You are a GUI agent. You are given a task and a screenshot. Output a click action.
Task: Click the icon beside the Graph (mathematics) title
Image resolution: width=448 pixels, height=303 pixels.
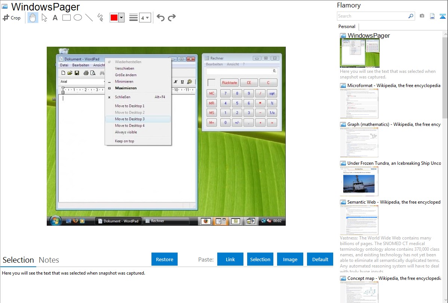(343, 124)
